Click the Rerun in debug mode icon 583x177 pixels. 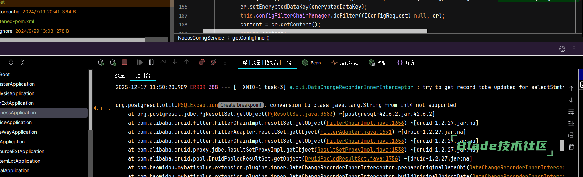click(x=113, y=62)
